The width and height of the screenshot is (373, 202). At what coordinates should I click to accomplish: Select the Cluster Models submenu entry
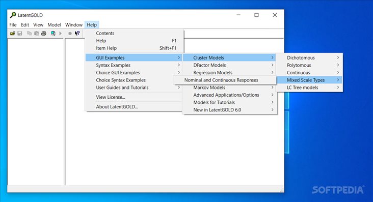[x=229, y=57]
